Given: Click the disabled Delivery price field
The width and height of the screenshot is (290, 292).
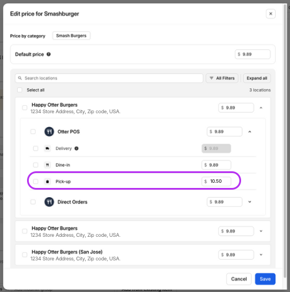Looking at the screenshot, I should click(216, 148).
